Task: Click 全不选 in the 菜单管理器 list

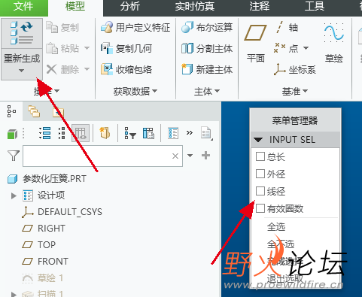Action: click(281, 244)
